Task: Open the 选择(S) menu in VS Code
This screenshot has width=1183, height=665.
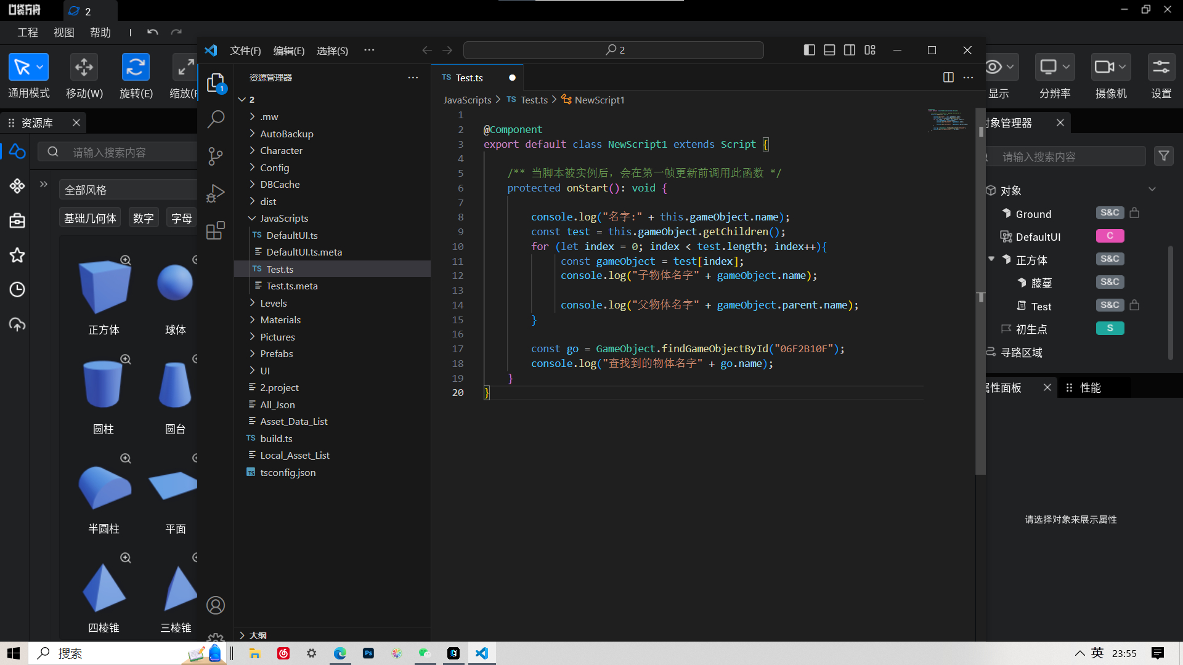Action: point(332,50)
